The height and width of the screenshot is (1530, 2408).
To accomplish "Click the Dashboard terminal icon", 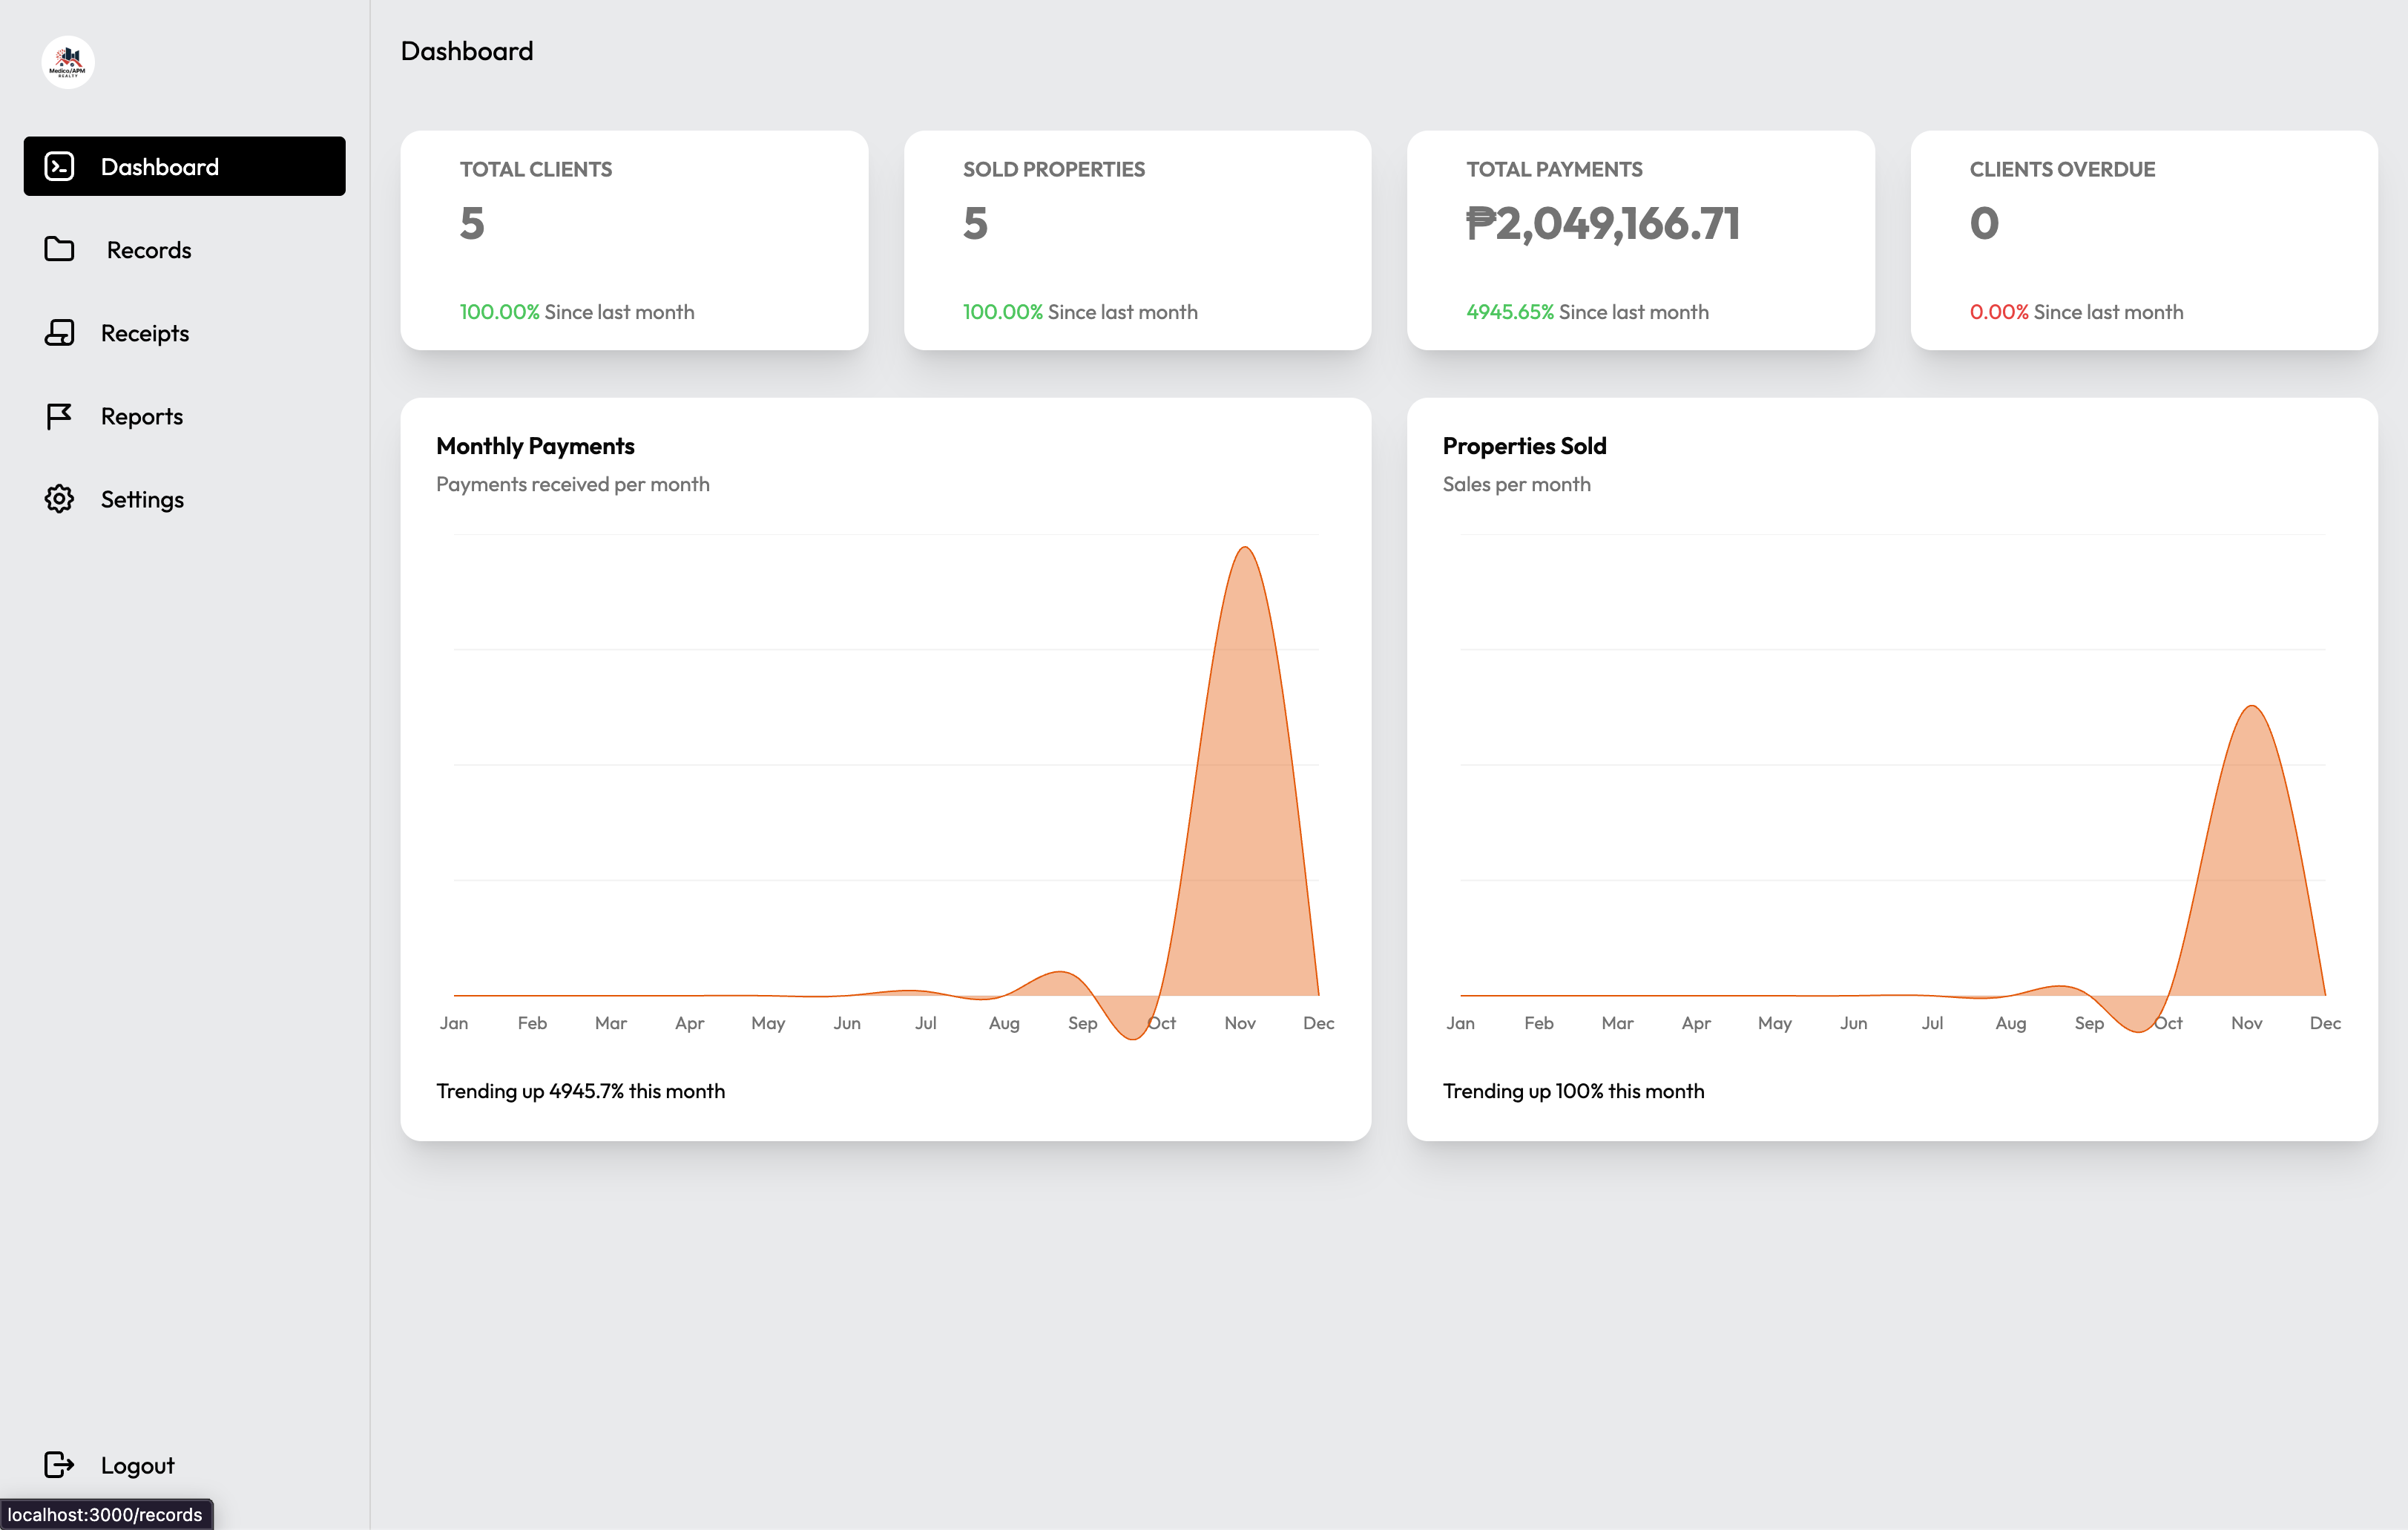I will (59, 166).
